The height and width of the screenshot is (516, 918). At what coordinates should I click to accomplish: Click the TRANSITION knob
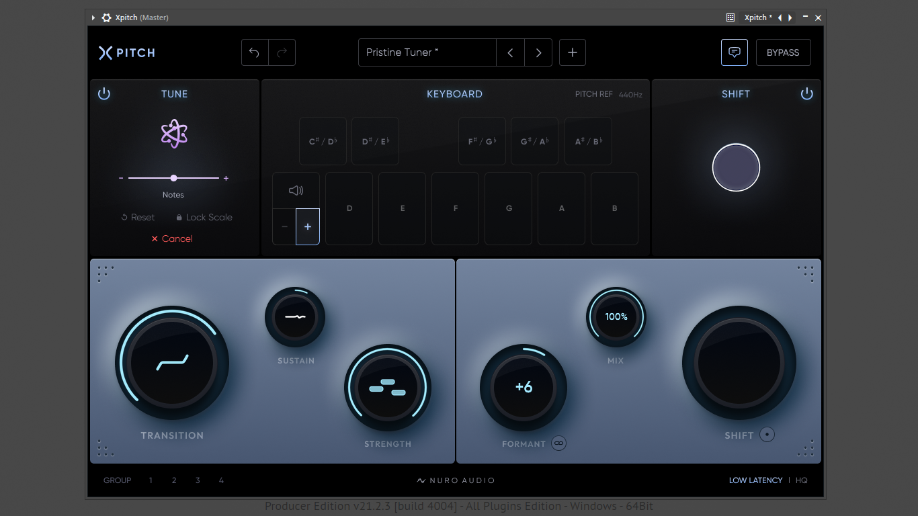(x=172, y=363)
